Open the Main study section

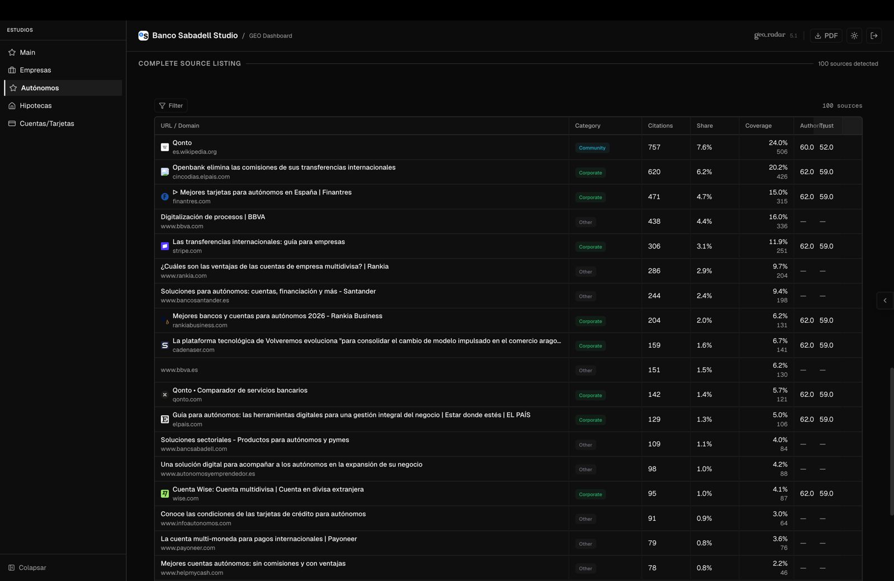(x=27, y=52)
